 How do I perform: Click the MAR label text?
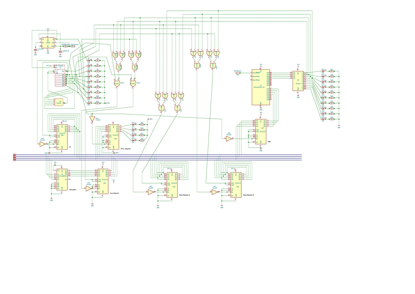[x=269, y=142]
